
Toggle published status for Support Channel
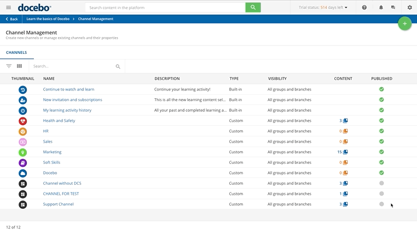pos(382,204)
